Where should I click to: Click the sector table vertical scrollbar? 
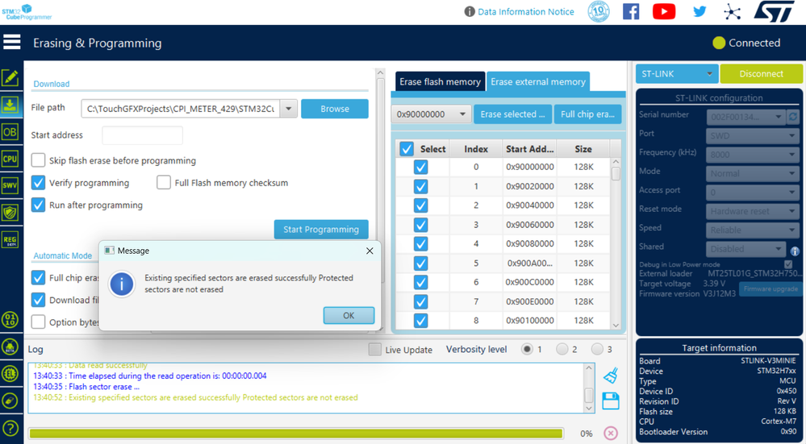(616, 244)
